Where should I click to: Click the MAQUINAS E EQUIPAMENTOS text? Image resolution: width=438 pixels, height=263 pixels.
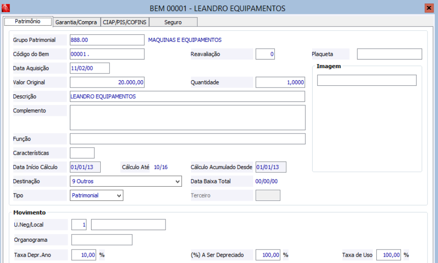184,40
